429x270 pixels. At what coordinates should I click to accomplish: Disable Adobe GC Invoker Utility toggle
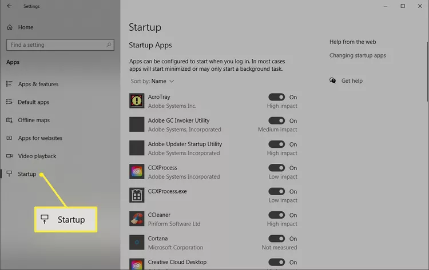tap(277, 120)
